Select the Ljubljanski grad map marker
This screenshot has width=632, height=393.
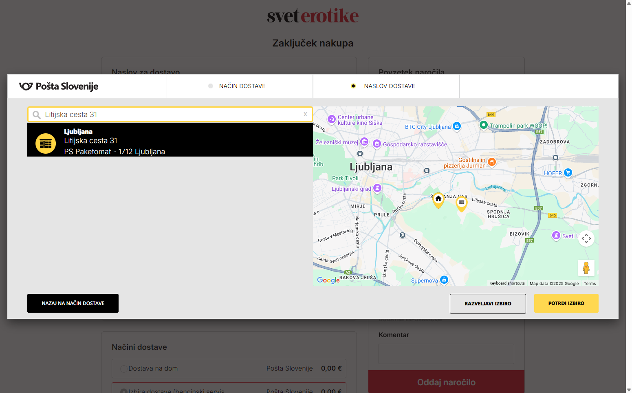click(x=377, y=188)
